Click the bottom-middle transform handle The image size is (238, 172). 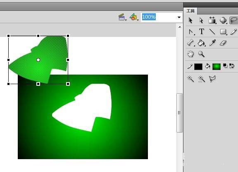click(38, 84)
